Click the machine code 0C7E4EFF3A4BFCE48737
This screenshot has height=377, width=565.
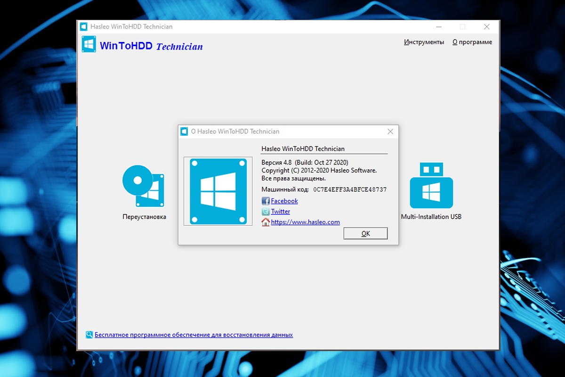(350, 189)
